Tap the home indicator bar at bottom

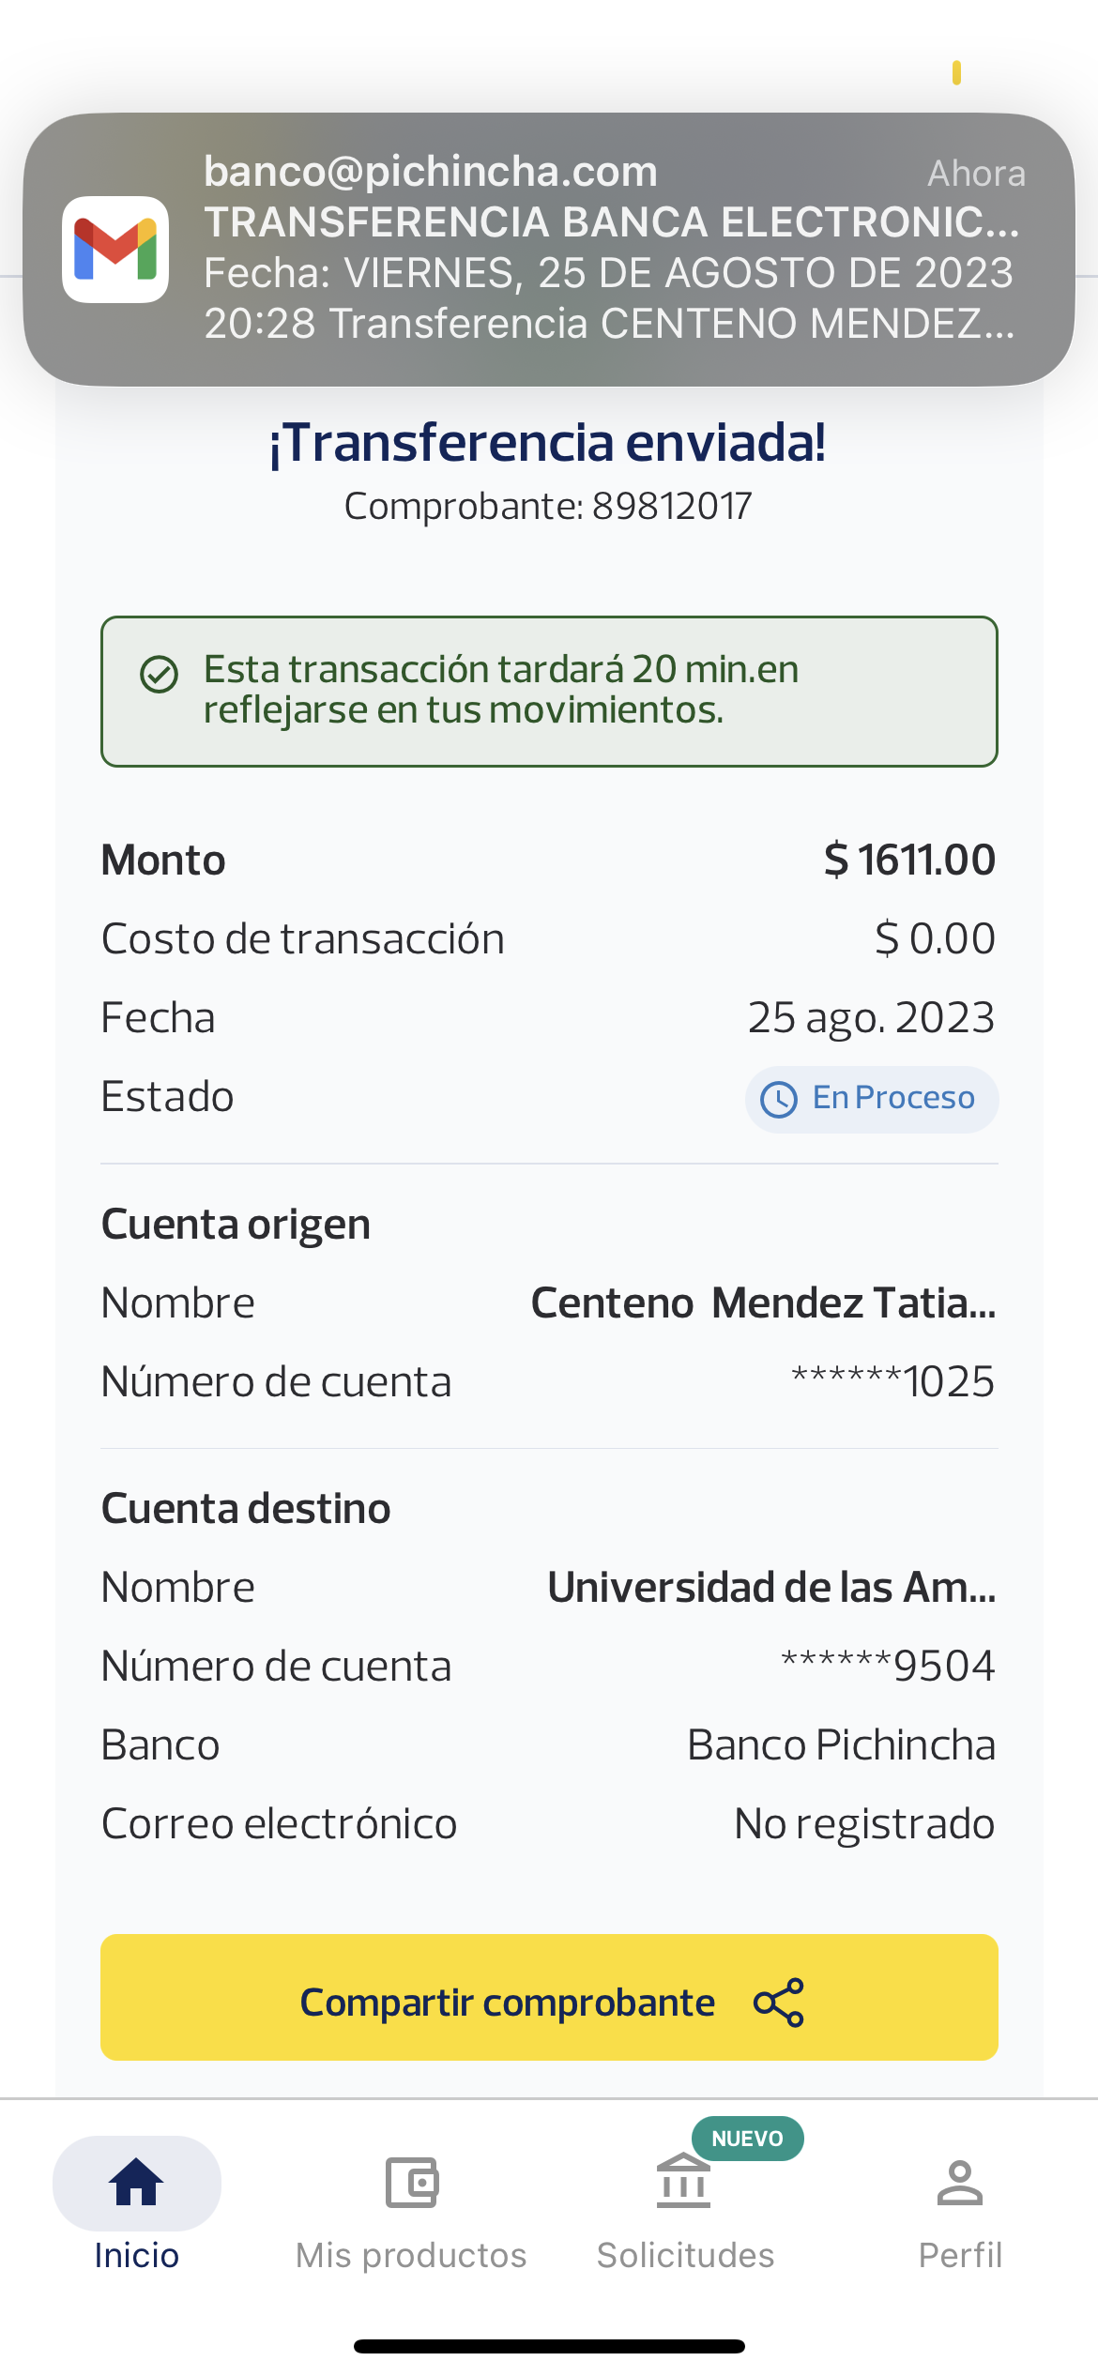[549, 2346]
